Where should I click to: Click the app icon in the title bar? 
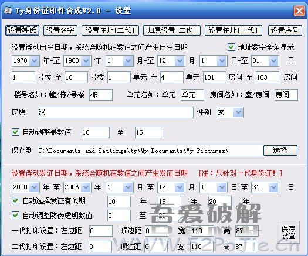(8, 10)
